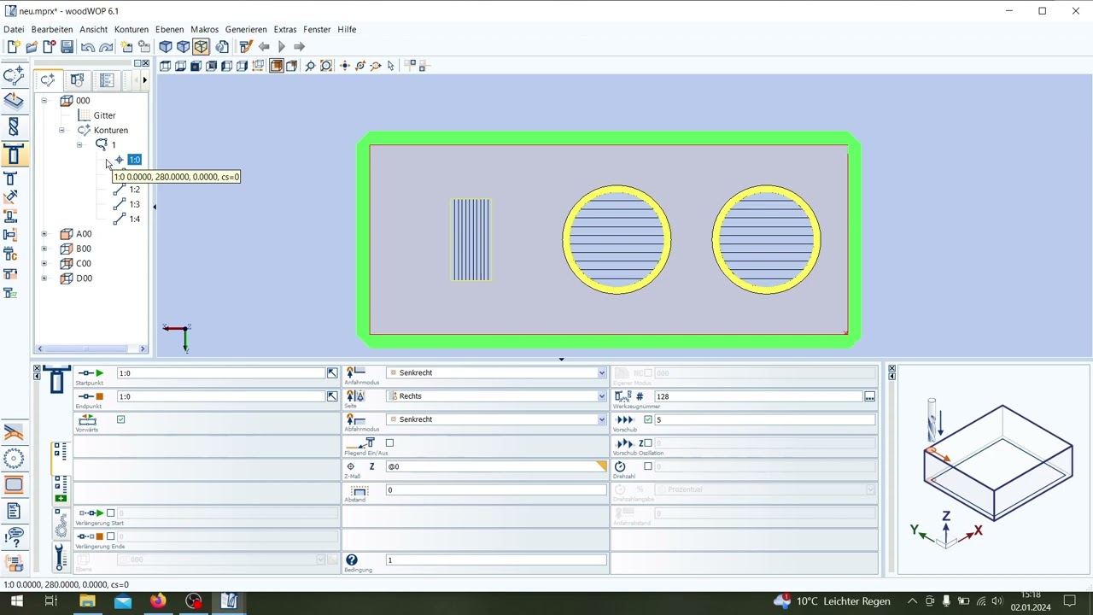
Task: Click the Bedingung question mark icon
Action: (352, 560)
